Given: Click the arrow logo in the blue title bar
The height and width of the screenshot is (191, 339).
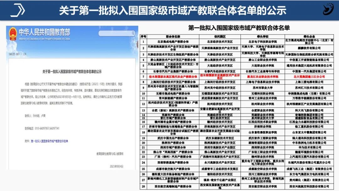Looking at the screenshot, I should [x=18, y=9].
